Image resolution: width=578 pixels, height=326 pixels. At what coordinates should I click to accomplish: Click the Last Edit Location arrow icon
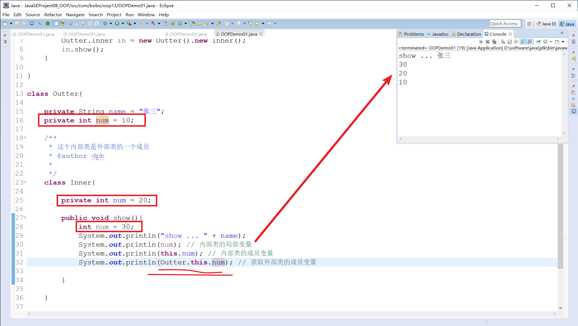(250, 23)
